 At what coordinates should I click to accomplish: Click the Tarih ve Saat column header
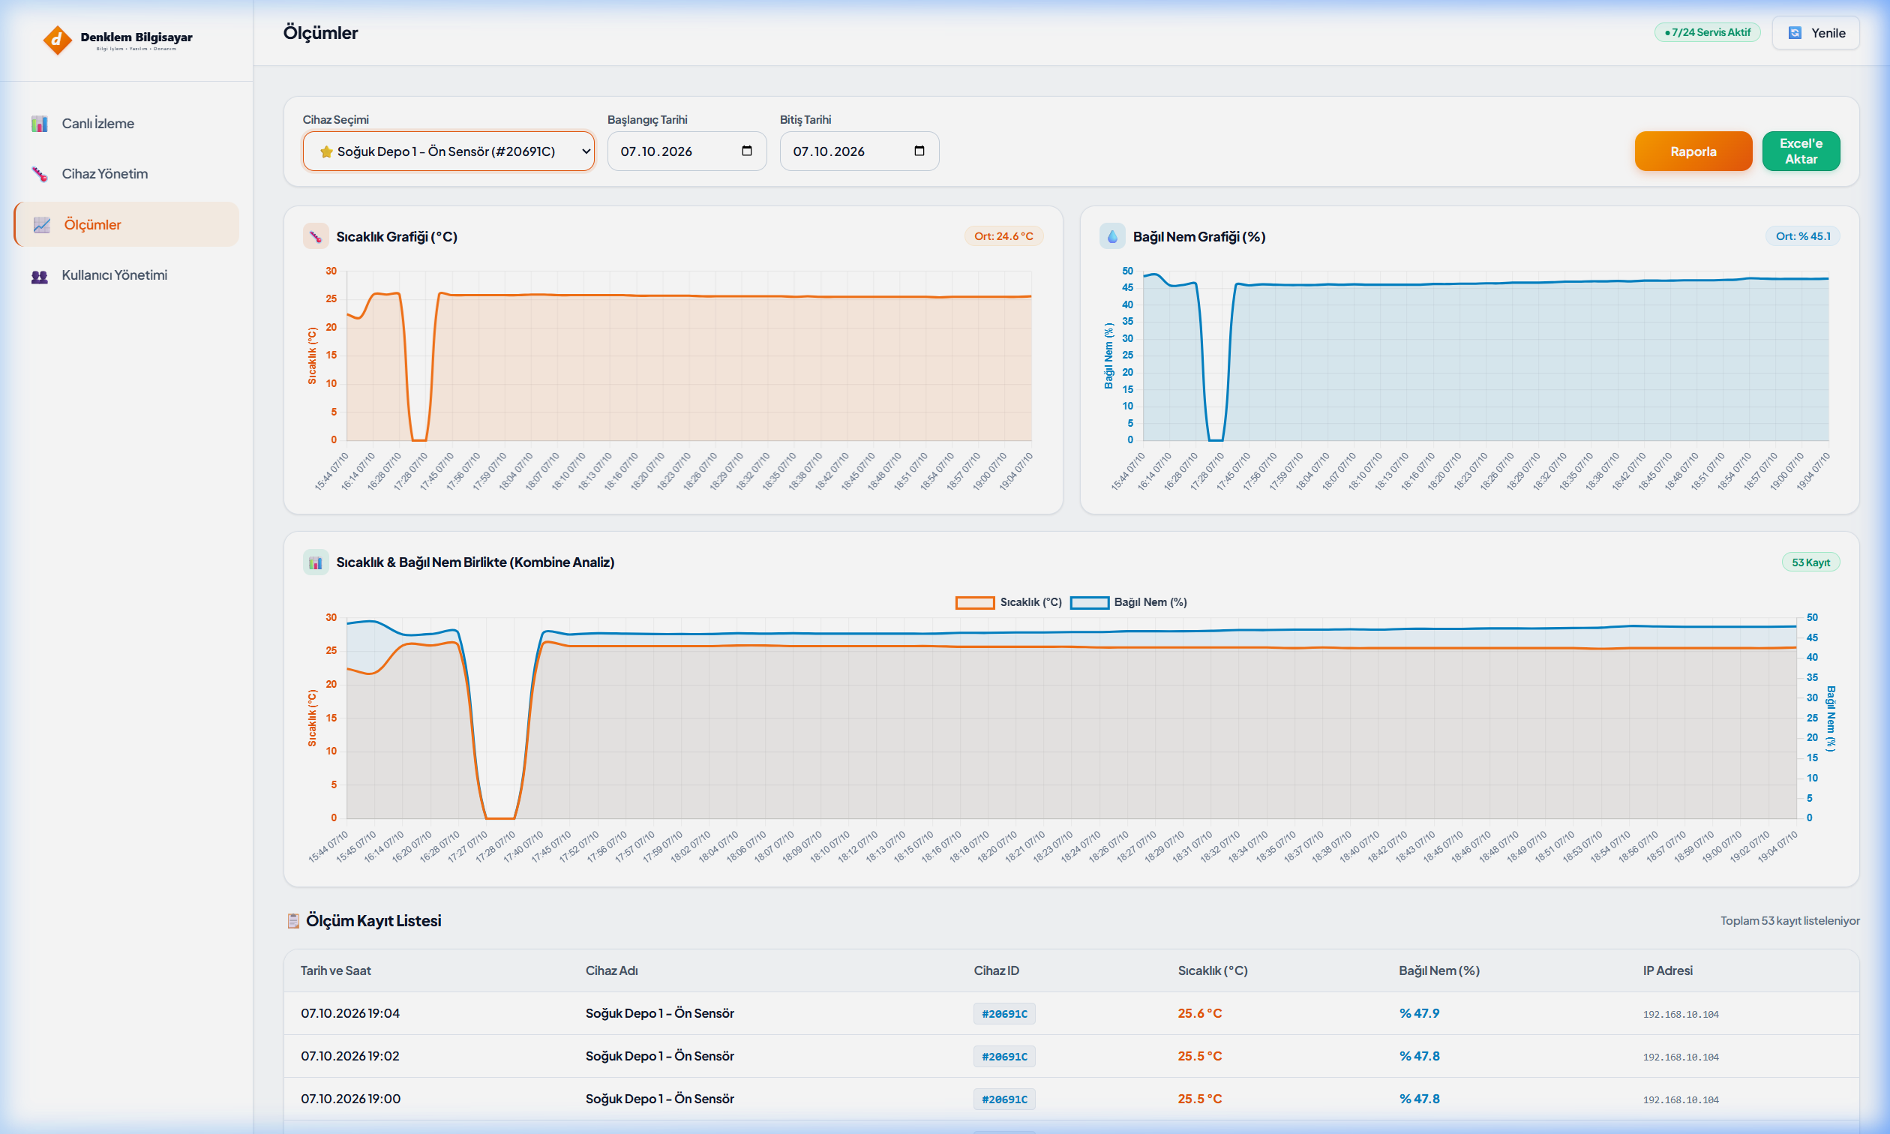click(x=335, y=970)
